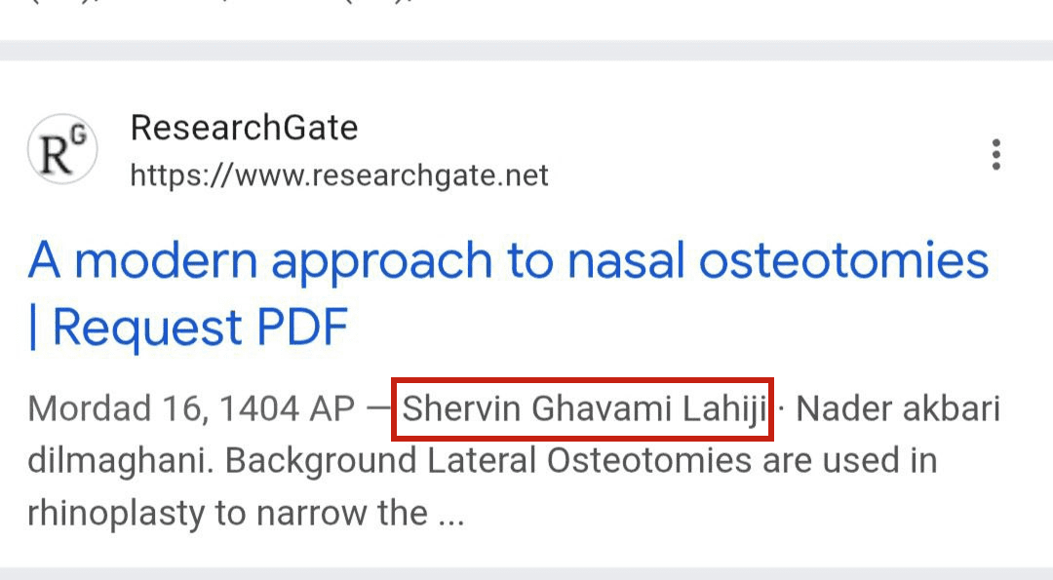The image size is (1053, 580).
Task: Open the three-dot result options menu
Action: coord(995,155)
